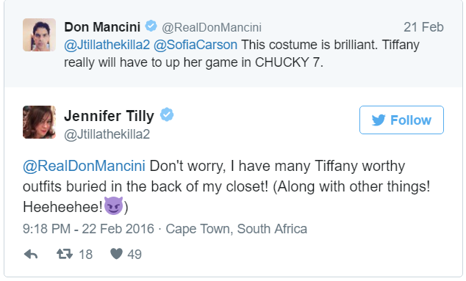The height and width of the screenshot is (281, 466).
Task: Click the reply arrow icon
Action: [x=31, y=255]
